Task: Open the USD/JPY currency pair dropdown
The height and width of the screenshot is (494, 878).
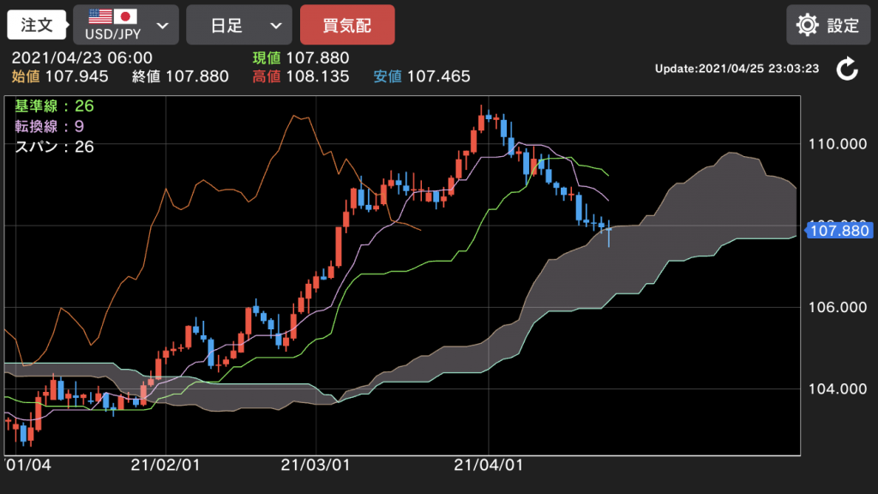Action: click(126, 25)
